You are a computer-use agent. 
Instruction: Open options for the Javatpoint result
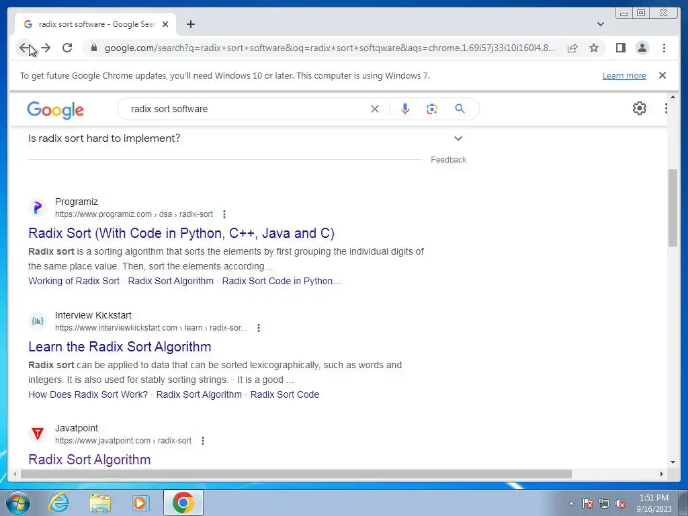203,441
